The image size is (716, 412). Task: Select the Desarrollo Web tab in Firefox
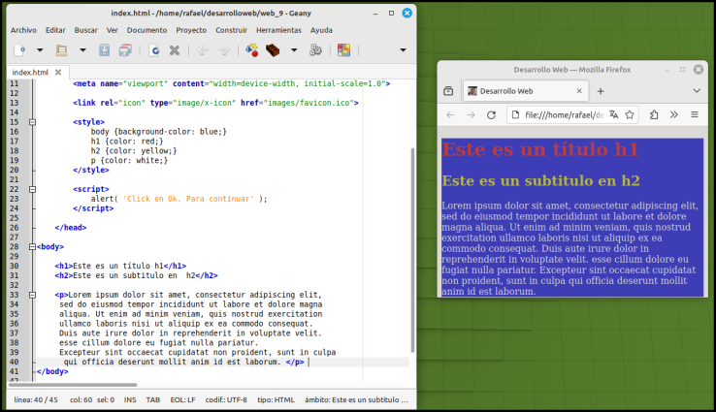click(526, 91)
